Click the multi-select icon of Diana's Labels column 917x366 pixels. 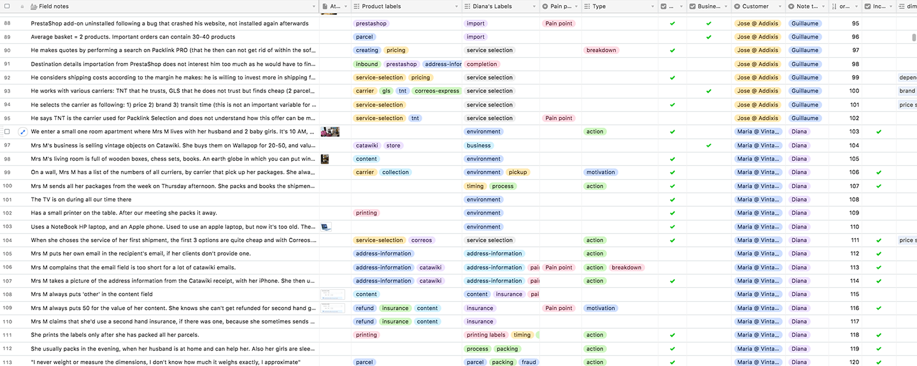466,6
